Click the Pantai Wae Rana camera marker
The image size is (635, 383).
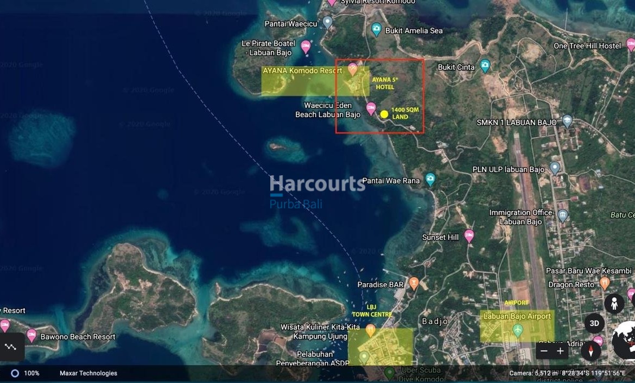tap(430, 179)
